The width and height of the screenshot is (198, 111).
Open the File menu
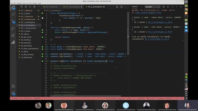pyautogui.click(x=11, y=3)
